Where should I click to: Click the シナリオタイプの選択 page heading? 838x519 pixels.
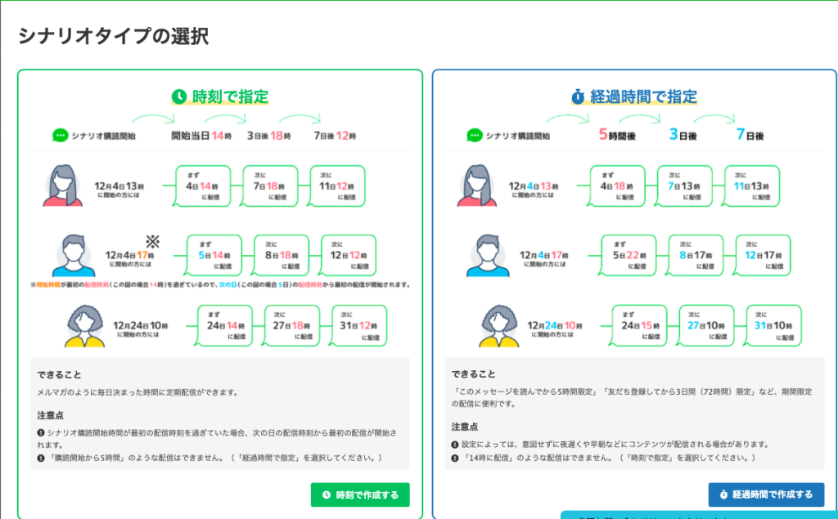tap(114, 36)
